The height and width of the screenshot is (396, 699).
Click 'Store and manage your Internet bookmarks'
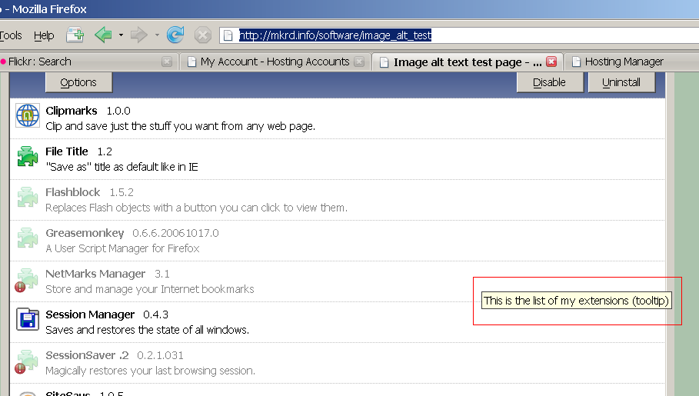(150, 289)
